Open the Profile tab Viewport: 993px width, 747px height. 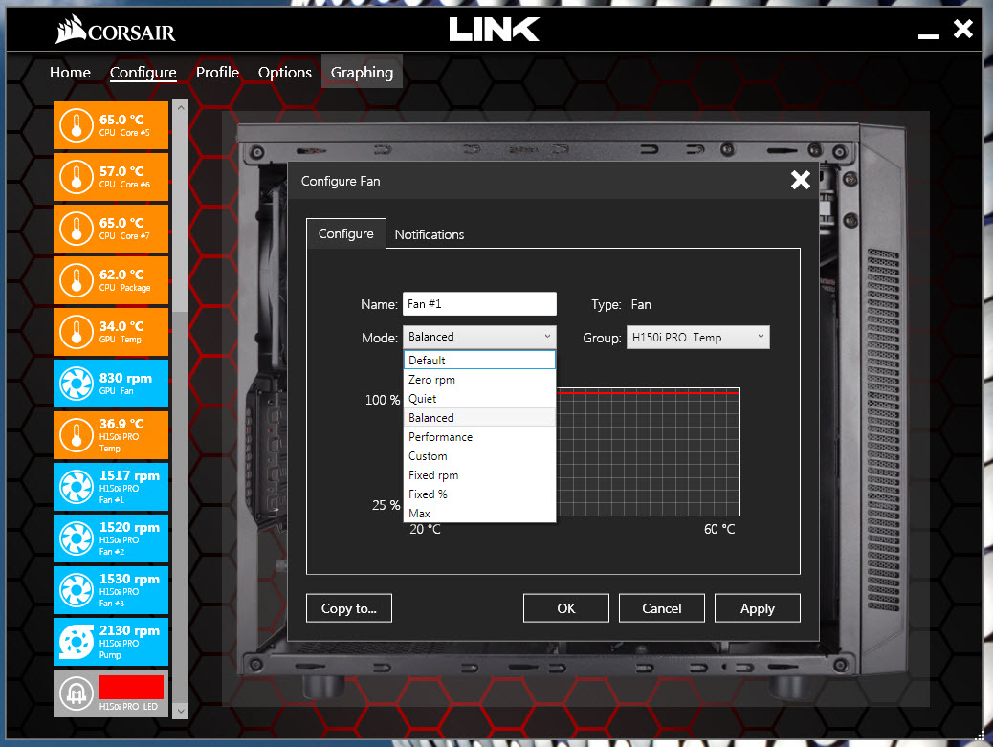(x=217, y=72)
